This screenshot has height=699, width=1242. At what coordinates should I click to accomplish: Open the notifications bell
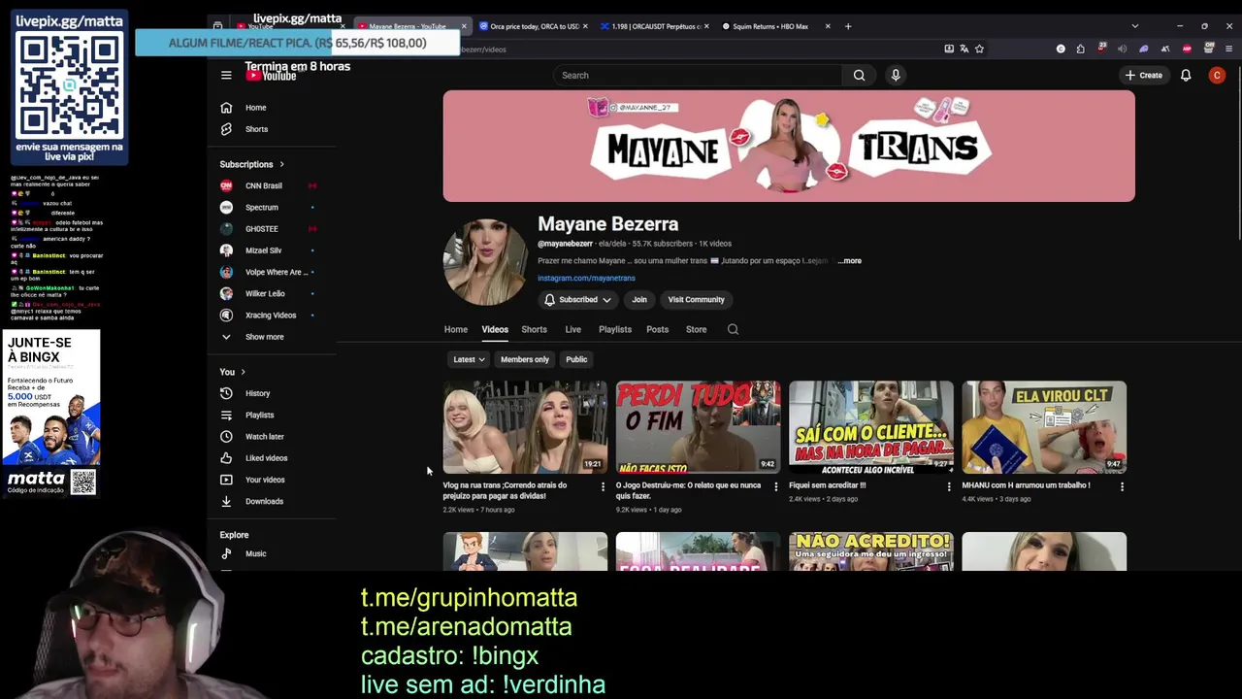pos(1186,75)
